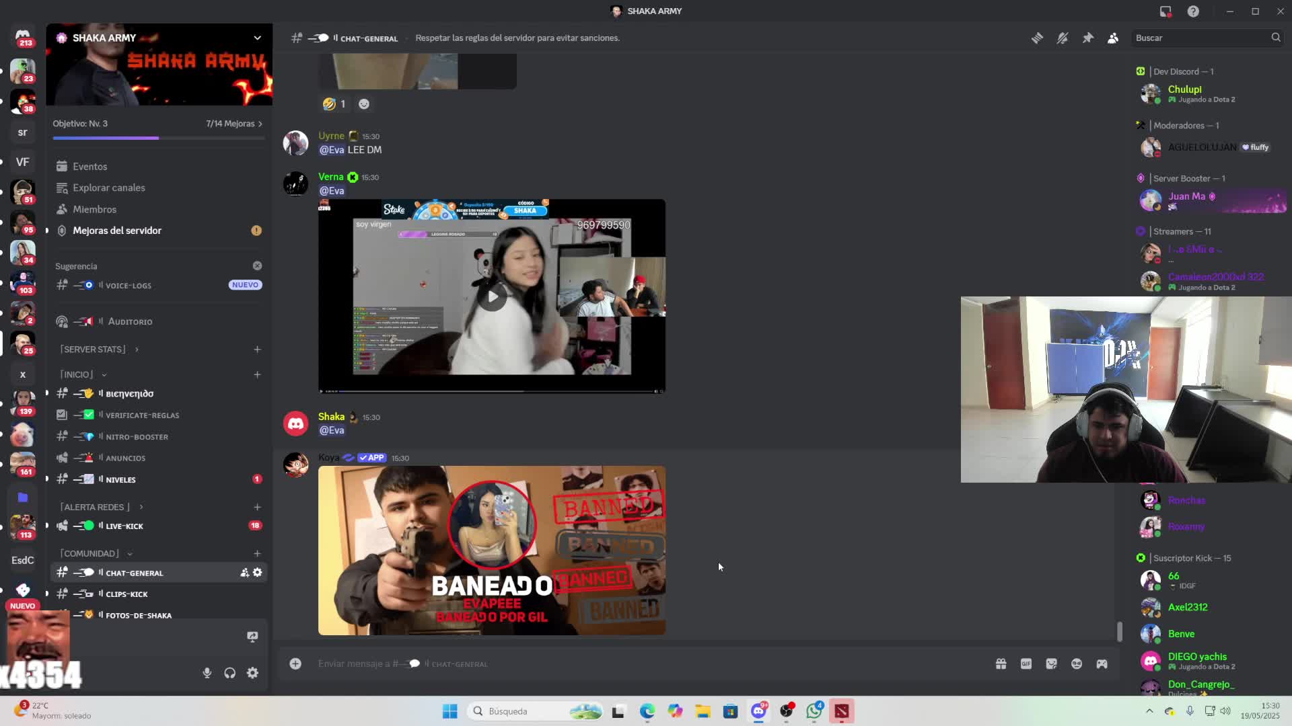Edit chat-general channel settings gear
The height and width of the screenshot is (726, 1292).
[x=257, y=573]
